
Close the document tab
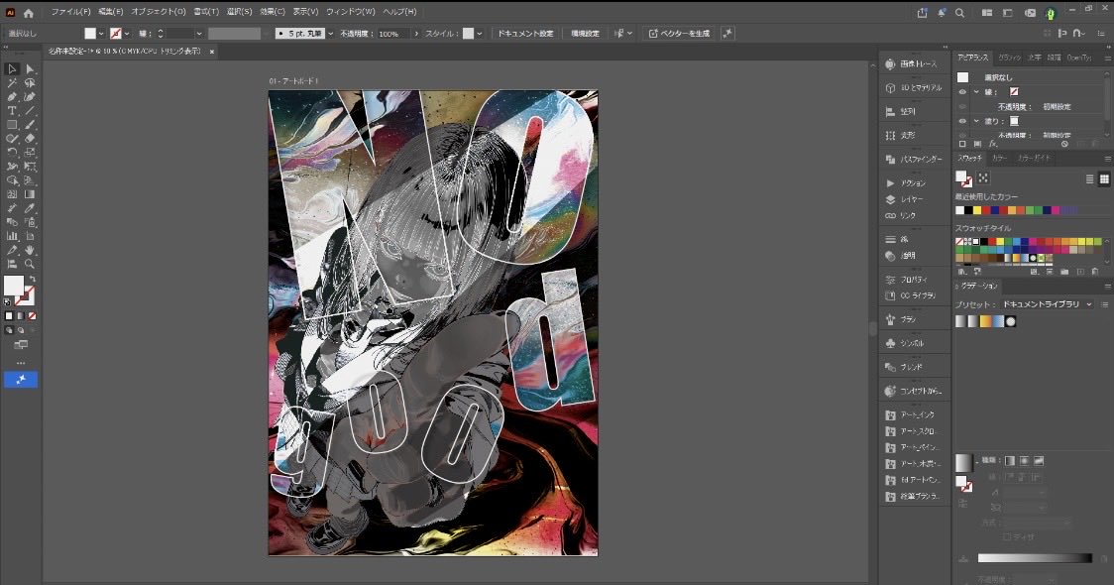pyautogui.click(x=212, y=52)
